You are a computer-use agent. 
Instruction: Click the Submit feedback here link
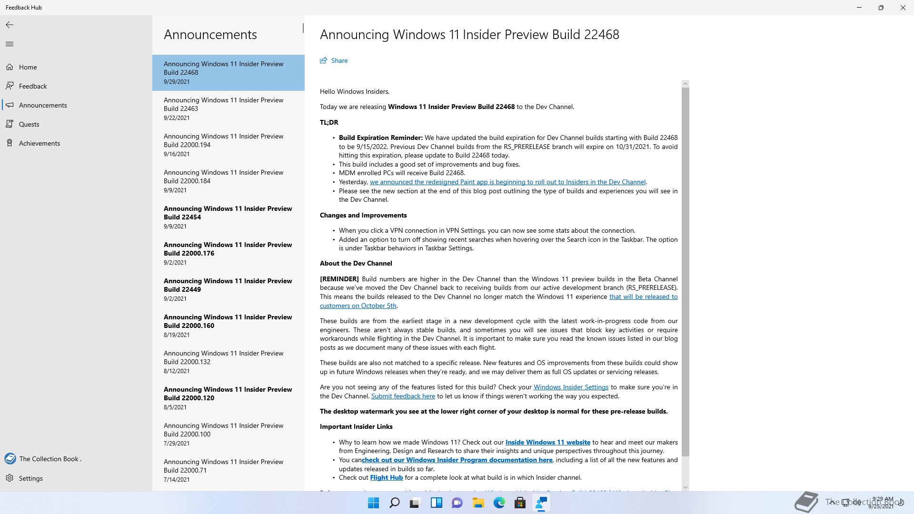point(403,396)
